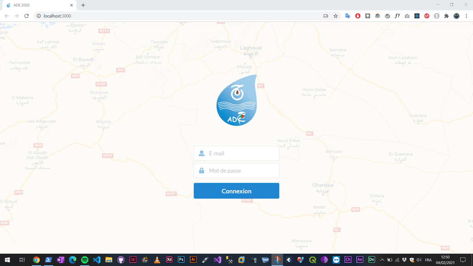Select the ADE 2020 browser tab
Image resolution: width=473 pixels, height=266 pixels.
coord(39,5)
